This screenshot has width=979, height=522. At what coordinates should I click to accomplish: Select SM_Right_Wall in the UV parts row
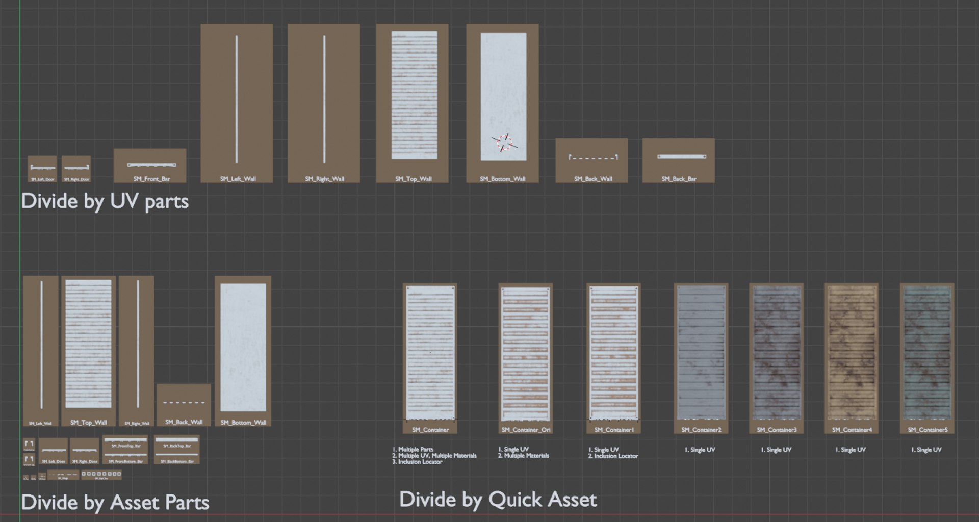[324, 103]
